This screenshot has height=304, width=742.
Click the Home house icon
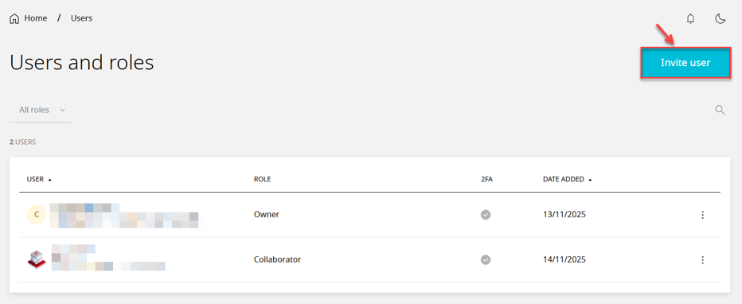click(x=14, y=18)
